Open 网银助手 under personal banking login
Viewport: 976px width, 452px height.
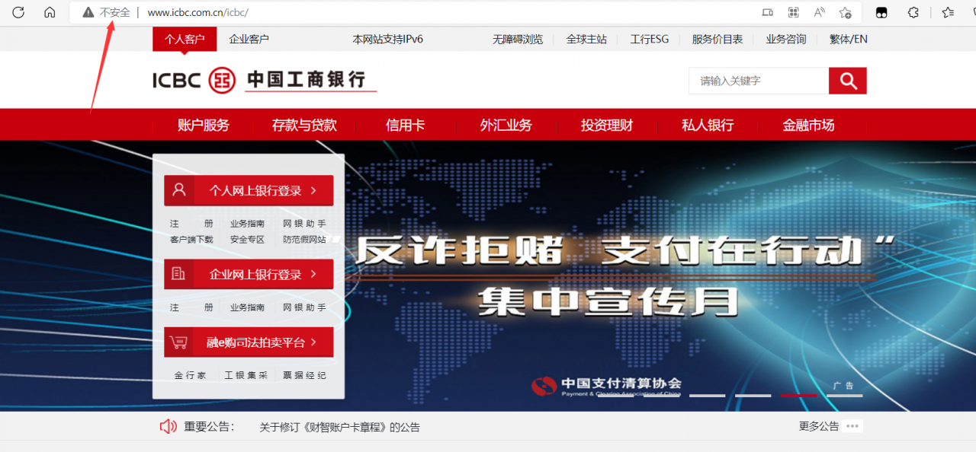tap(304, 224)
